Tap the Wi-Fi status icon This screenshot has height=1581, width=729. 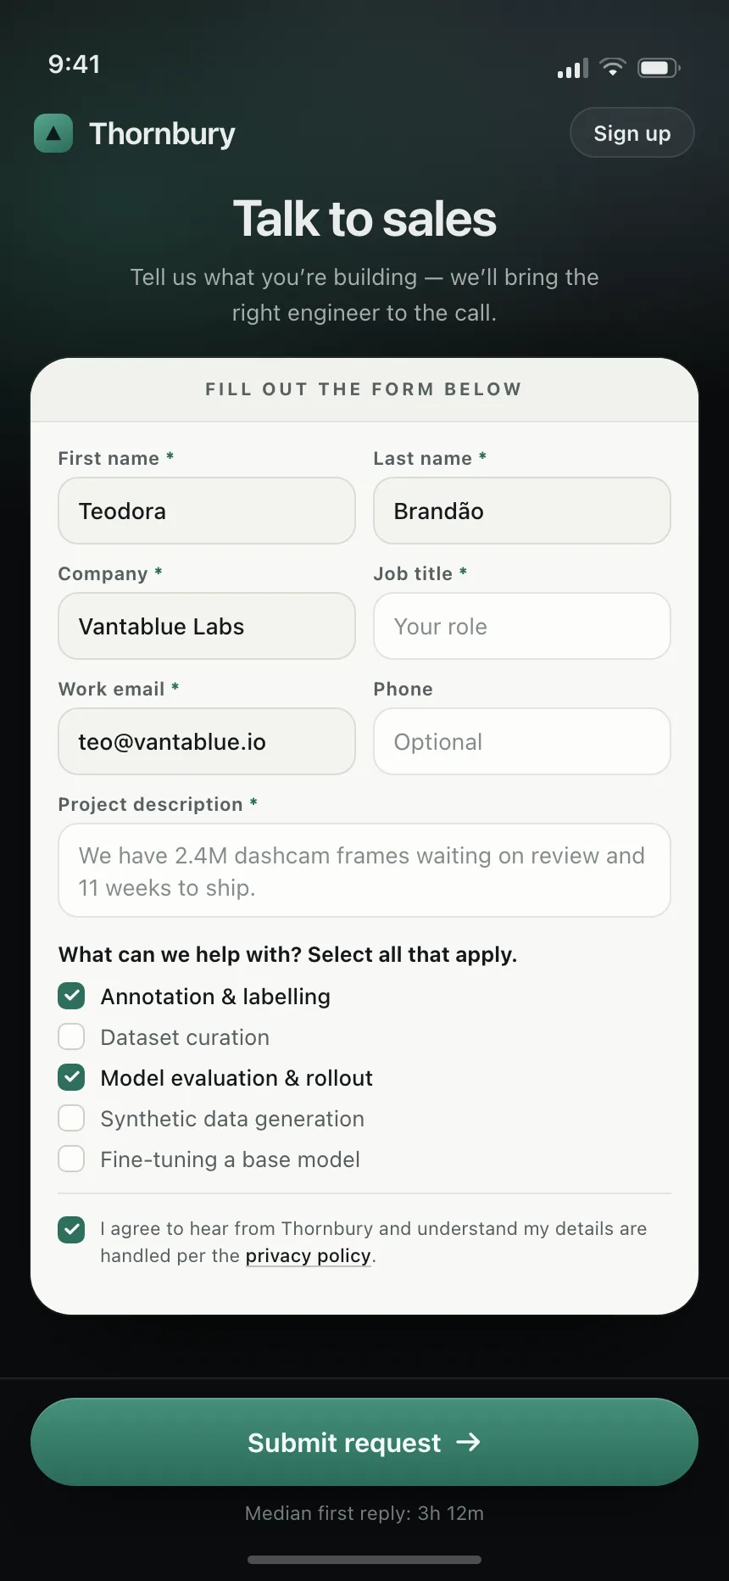[612, 67]
